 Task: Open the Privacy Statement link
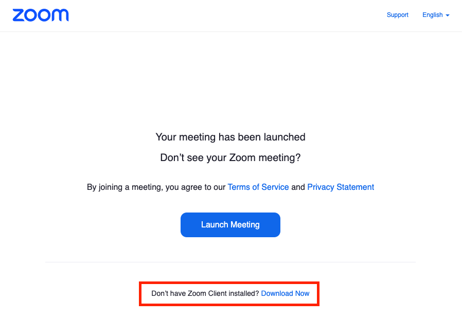pos(341,187)
